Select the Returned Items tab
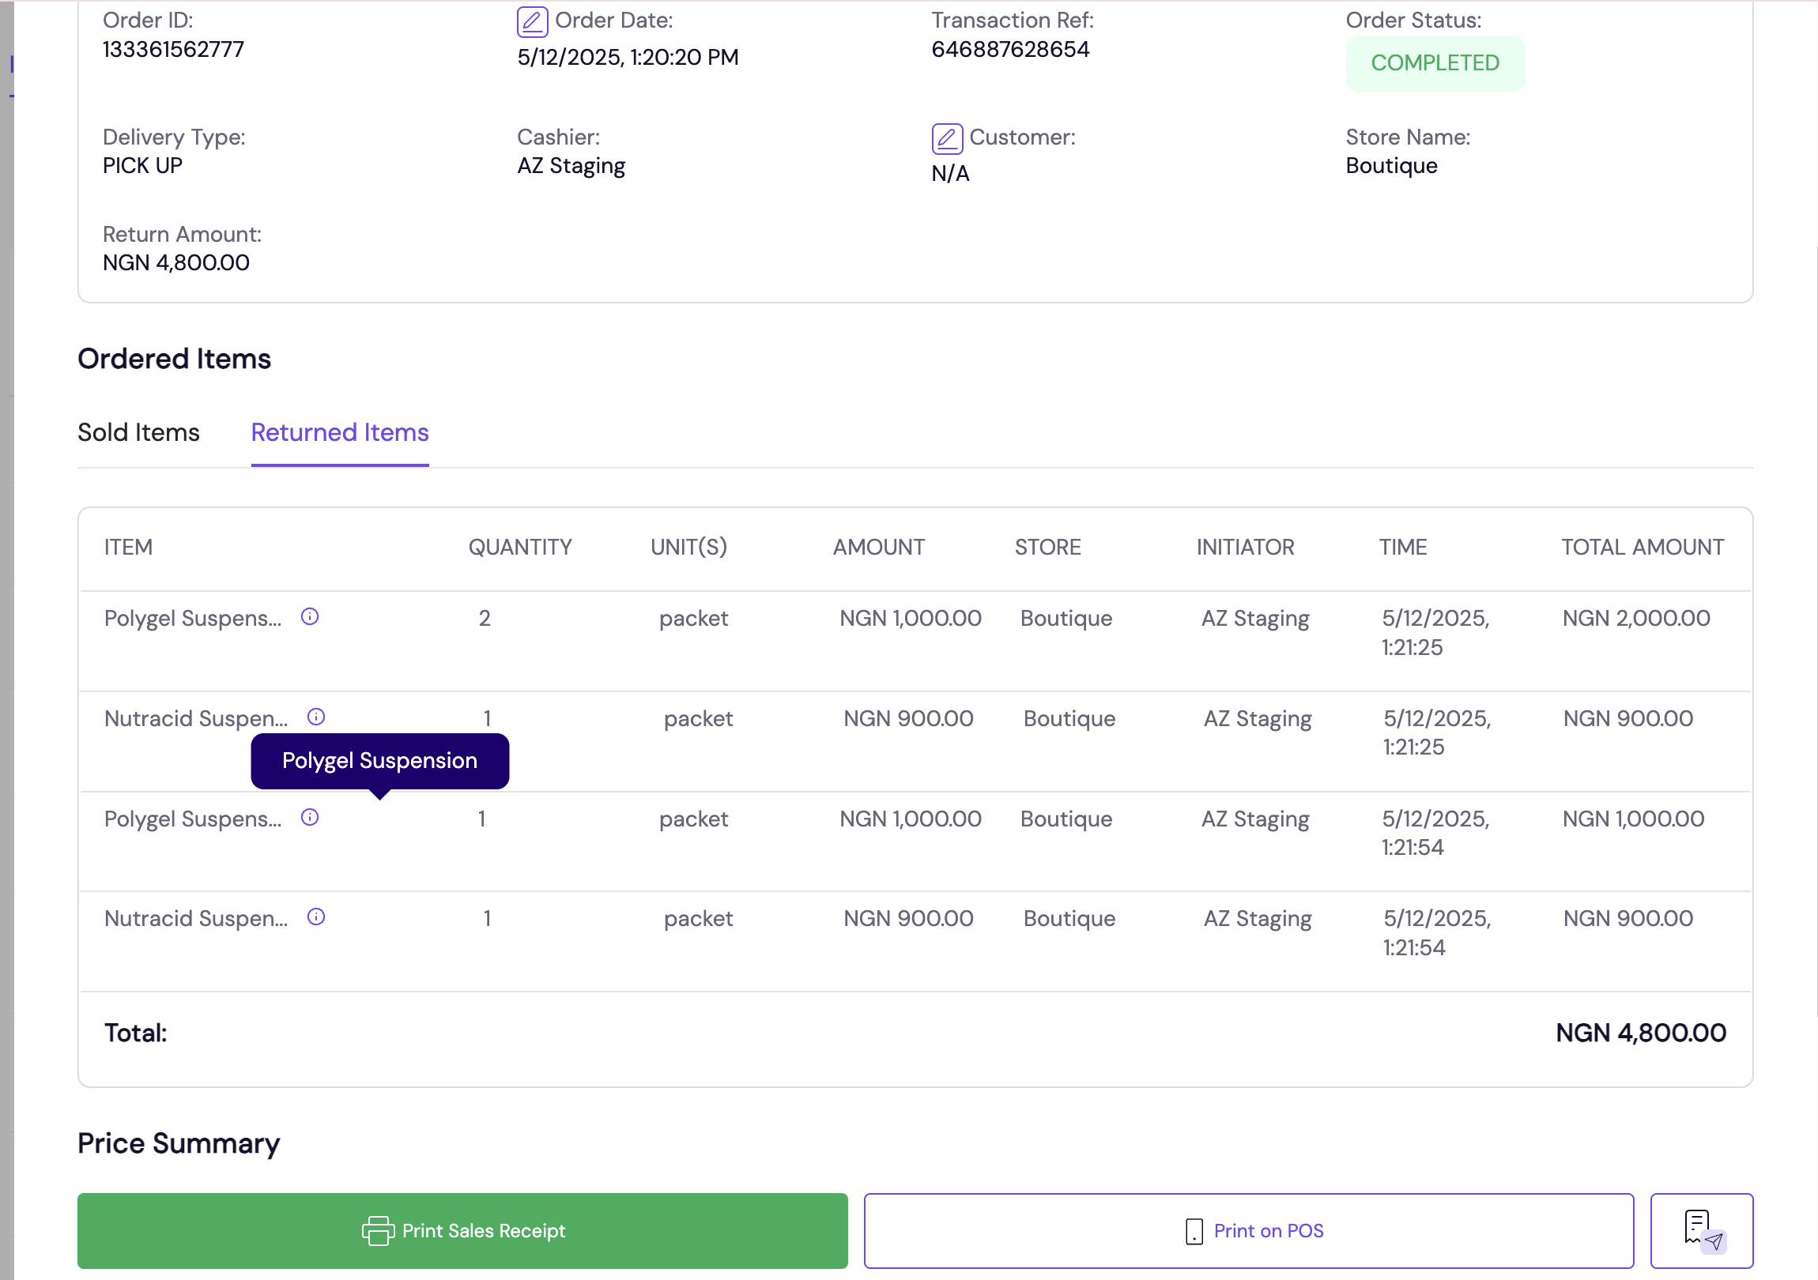Viewport: 1818px width, 1280px height. (340, 432)
